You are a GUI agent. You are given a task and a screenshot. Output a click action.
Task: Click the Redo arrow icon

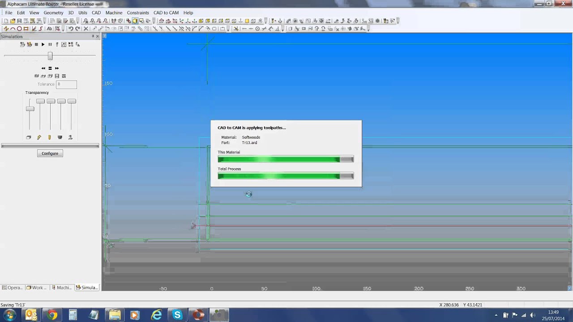[x=77, y=29]
